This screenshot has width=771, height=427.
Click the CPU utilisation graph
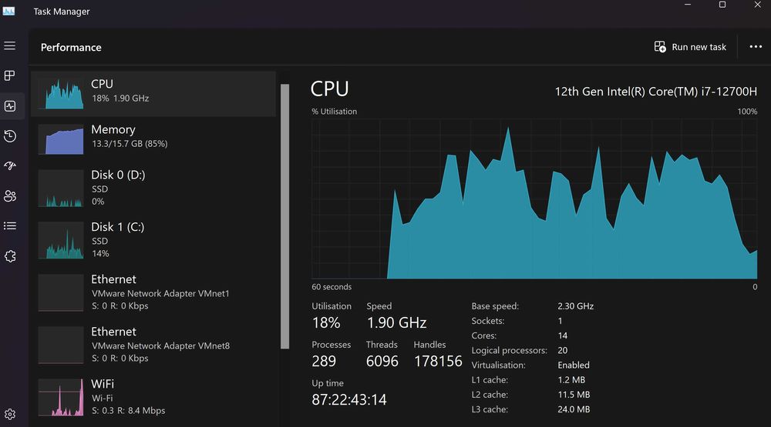(x=534, y=198)
